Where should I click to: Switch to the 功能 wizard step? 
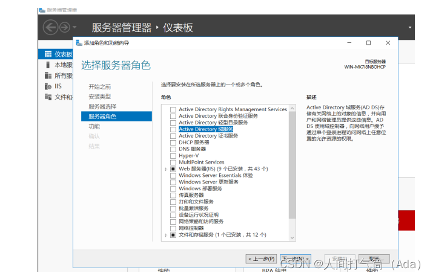click(94, 126)
